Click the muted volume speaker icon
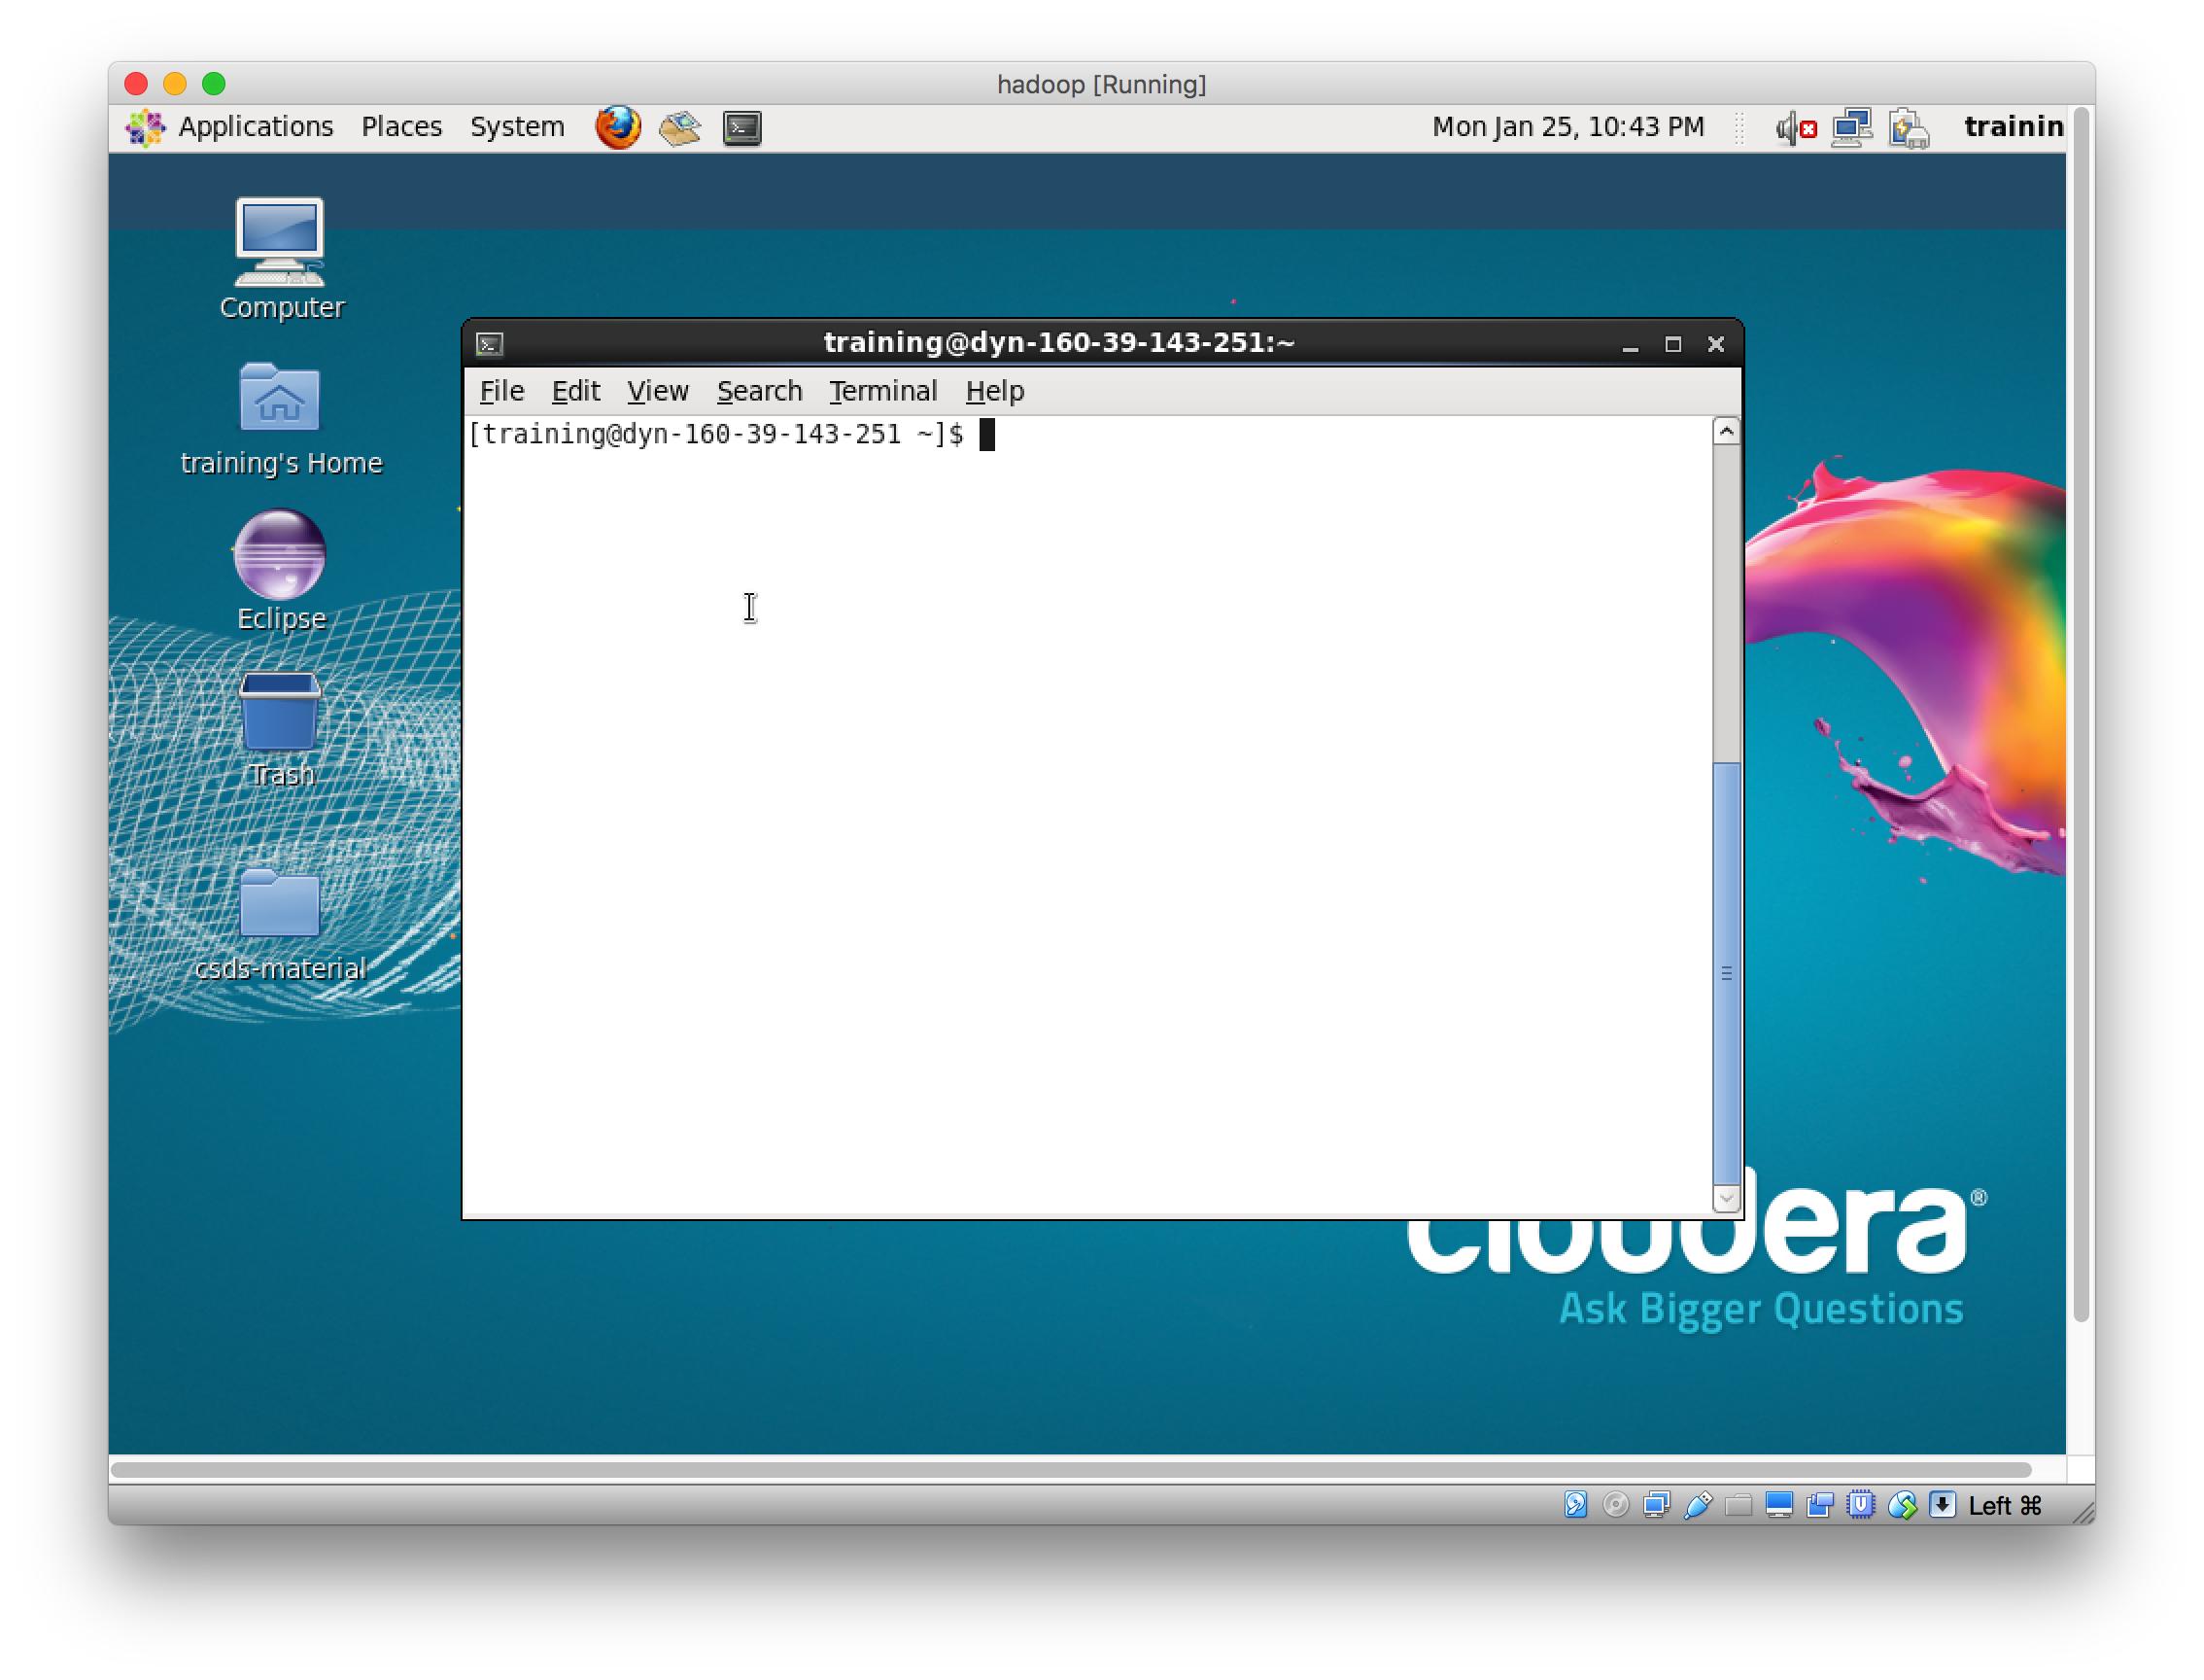The width and height of the screenshot is (2204, 1680). [1794, 128]
